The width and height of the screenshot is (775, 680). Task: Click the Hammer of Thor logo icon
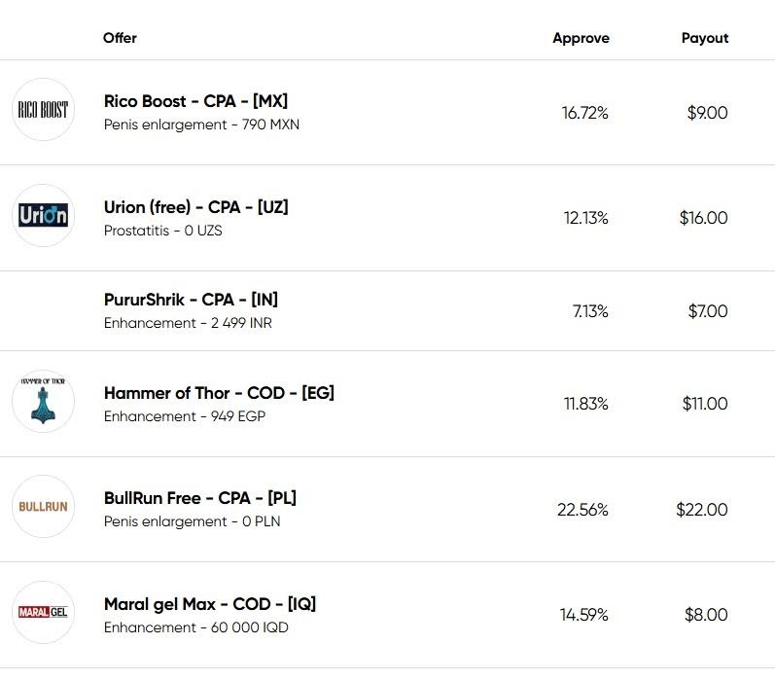coord(43,401)
